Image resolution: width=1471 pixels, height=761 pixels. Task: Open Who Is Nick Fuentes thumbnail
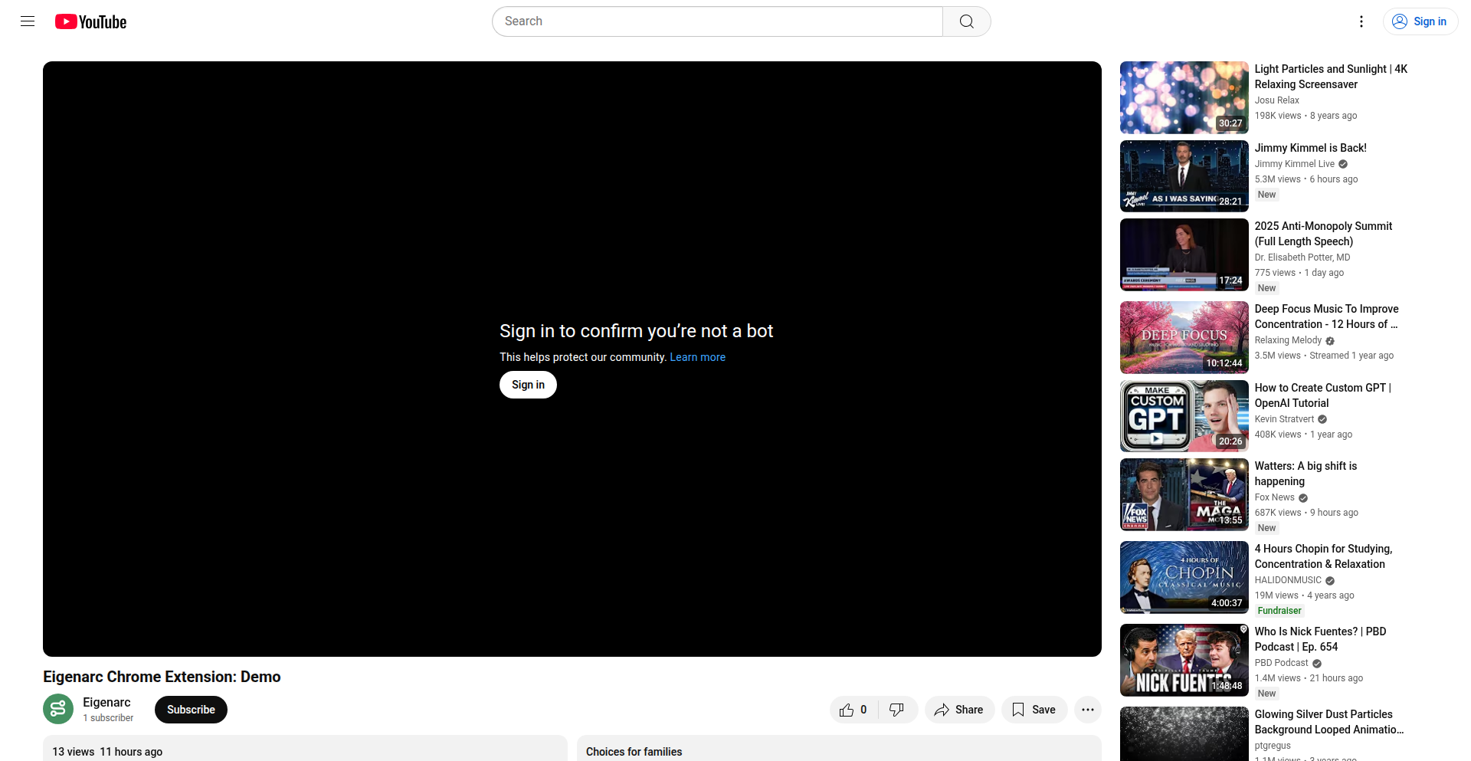coord(1184,660)
